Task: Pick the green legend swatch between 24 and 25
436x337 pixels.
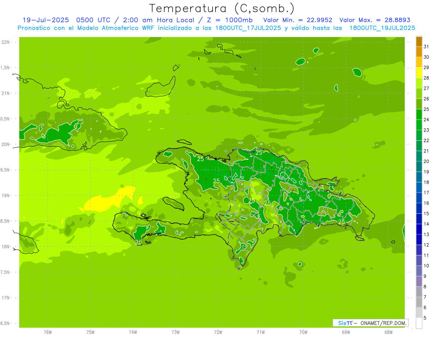Action: [x=419, y=115]
